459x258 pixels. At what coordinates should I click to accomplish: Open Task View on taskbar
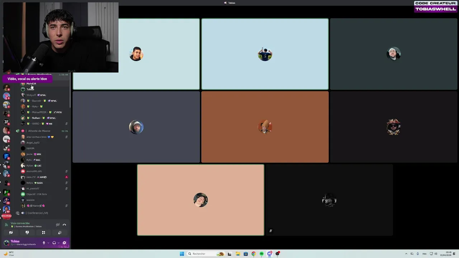229,254
